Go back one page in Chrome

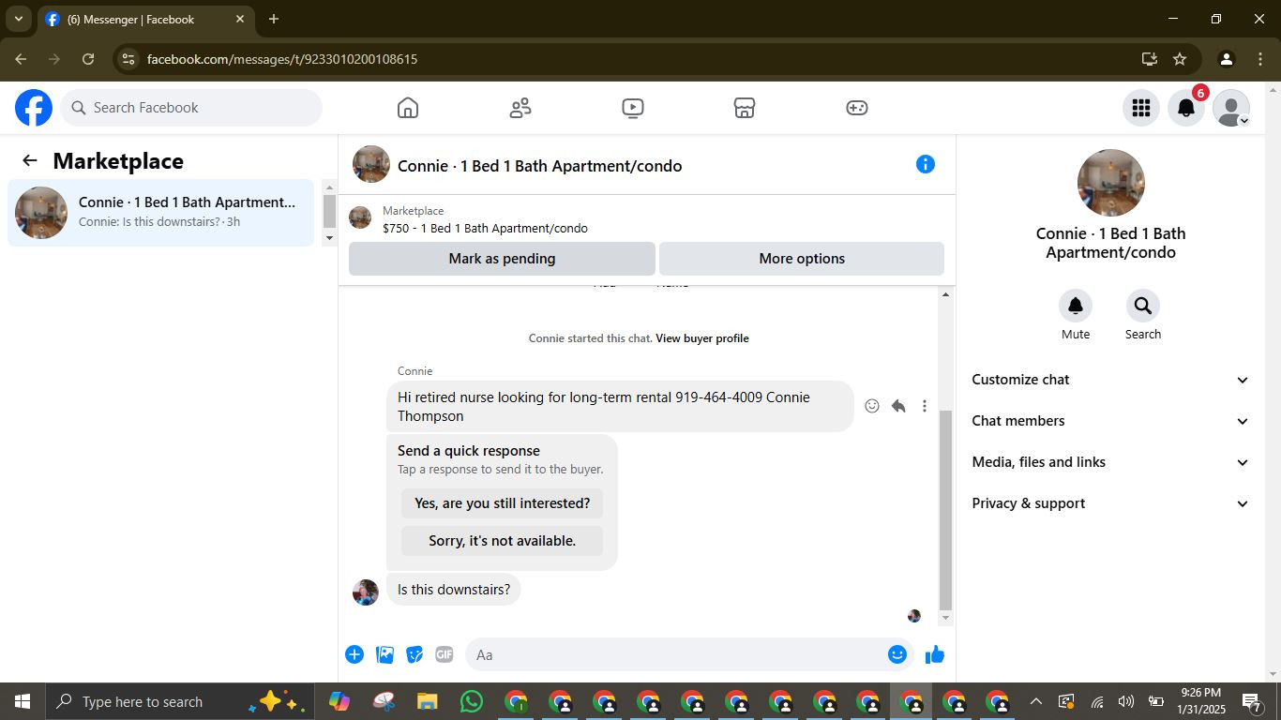(x=21, y=59)
